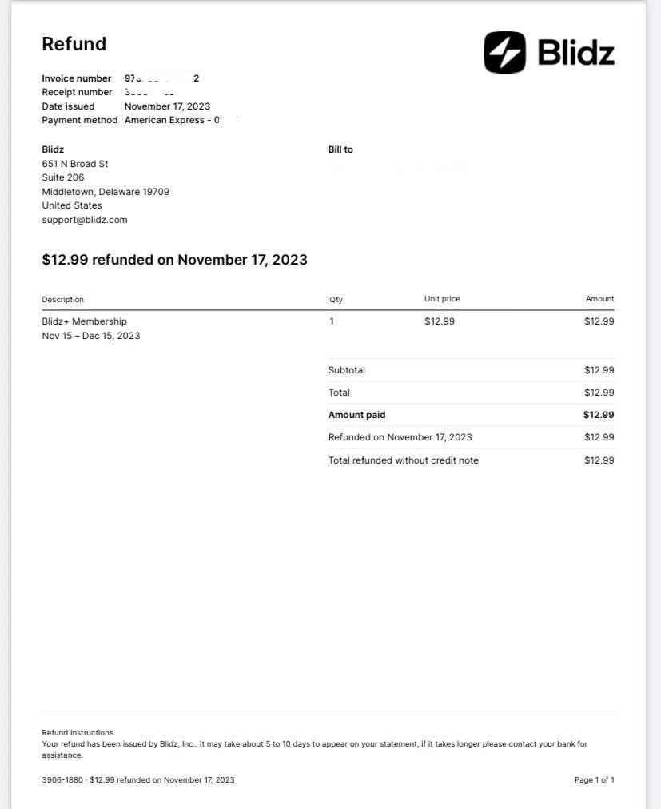661x809 pixels.
Task: Click the Receipt number label
Action: click(x=77, y=92)
